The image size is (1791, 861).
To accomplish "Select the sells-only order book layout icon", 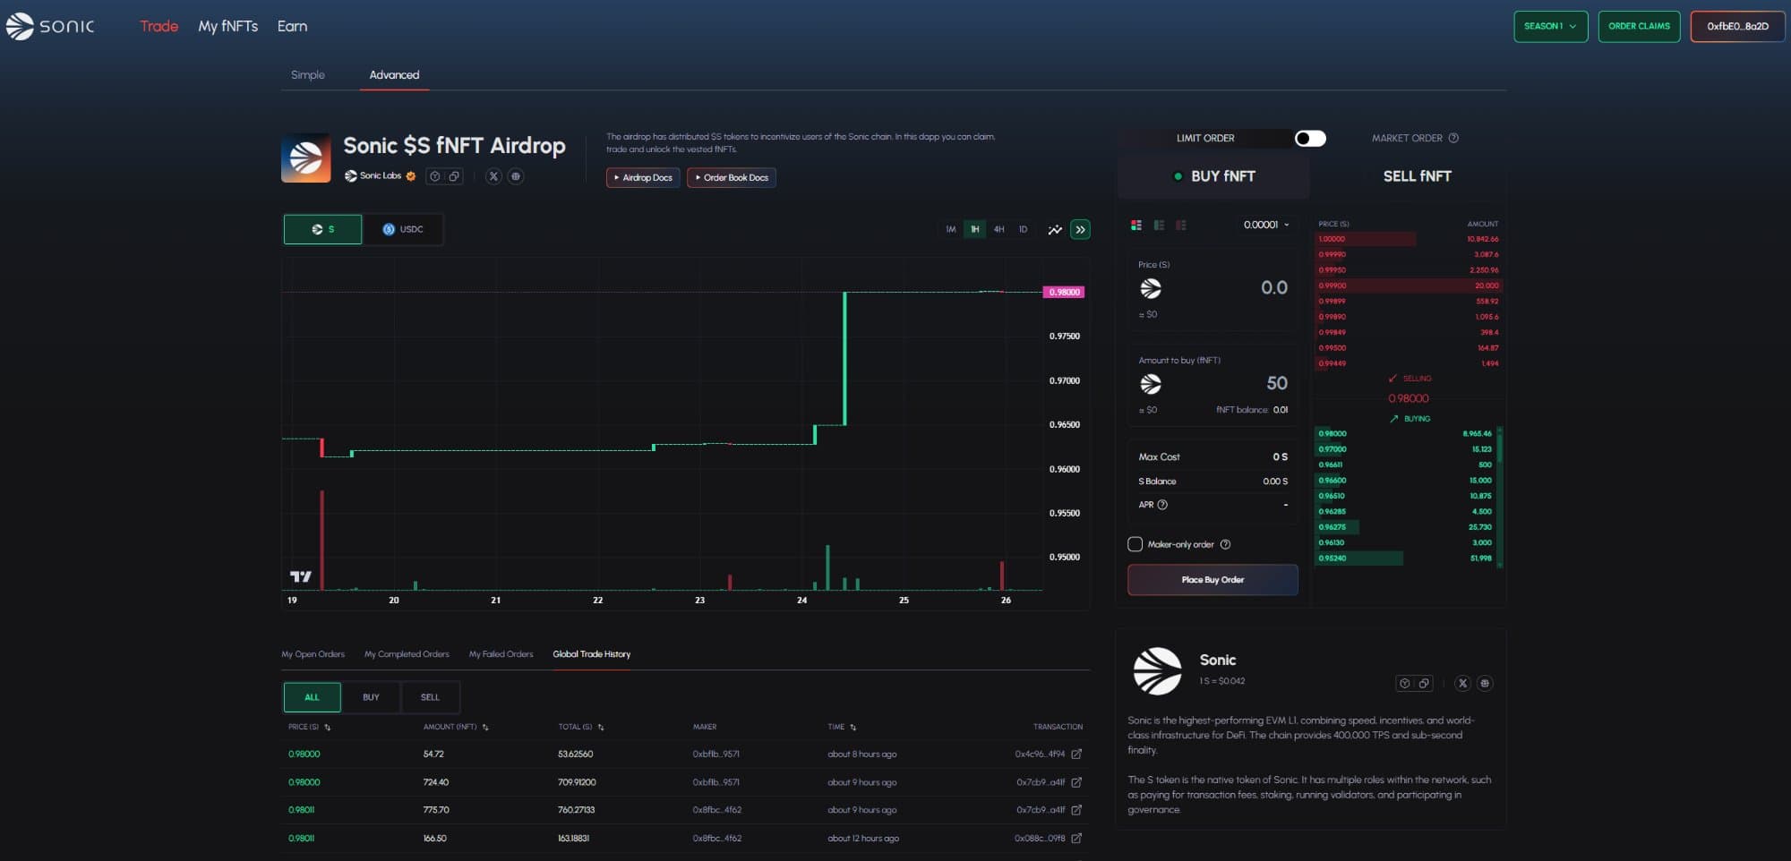I will pos(1178,226).
